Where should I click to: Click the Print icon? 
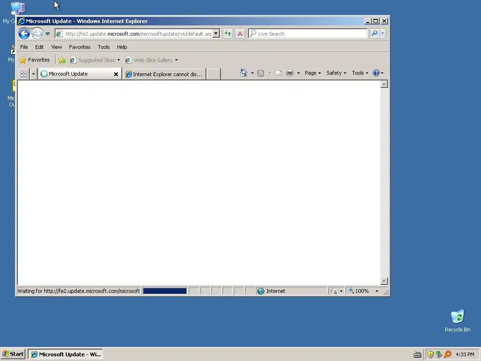[289, 73]
